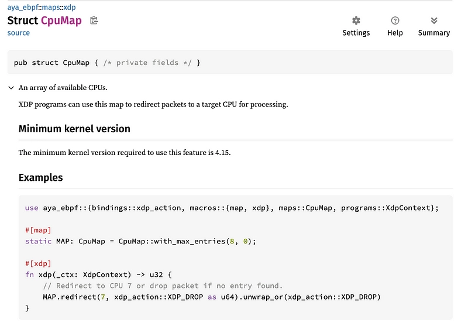Image resolution: width=468 pixels, height=330 pixels.
Task: Open Help via the question mark icon
Action: 395,20
